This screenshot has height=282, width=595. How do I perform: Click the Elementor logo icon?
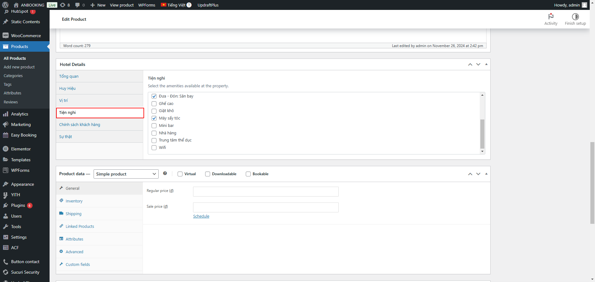click(x=6, y=149)
